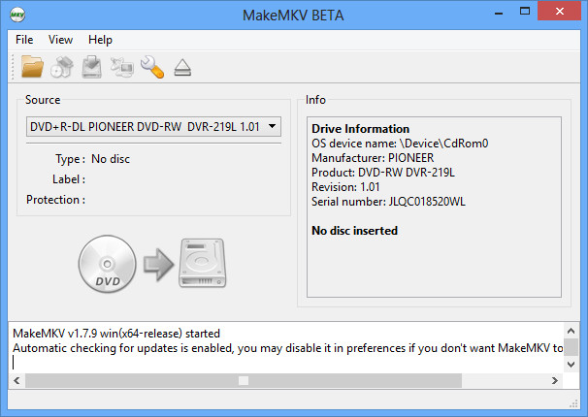Image resolution: width=588 pixels, height=417 pixels.
Task: Click the log's left scroll arrow
Action: 16,381
